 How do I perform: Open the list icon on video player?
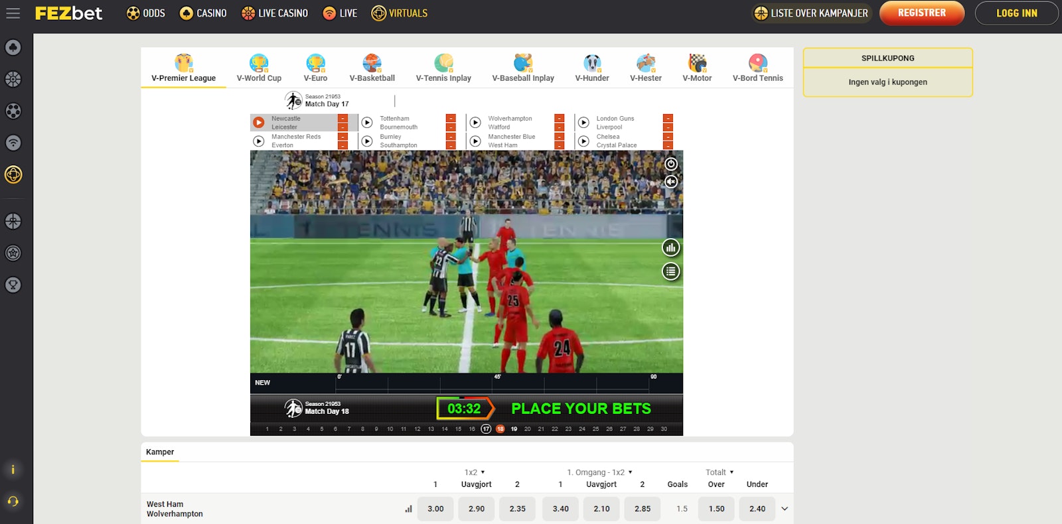coord(671,271)
